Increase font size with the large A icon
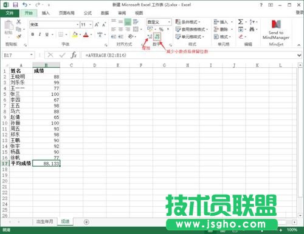 pos(97,25)
